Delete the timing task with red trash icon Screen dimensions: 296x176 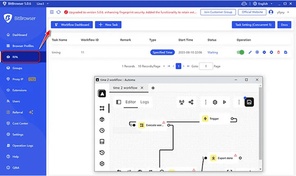pos(278,52)
